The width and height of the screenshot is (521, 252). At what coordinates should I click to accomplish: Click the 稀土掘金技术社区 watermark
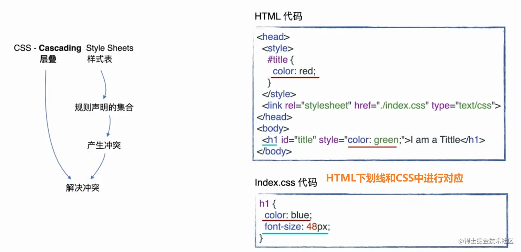486,242
